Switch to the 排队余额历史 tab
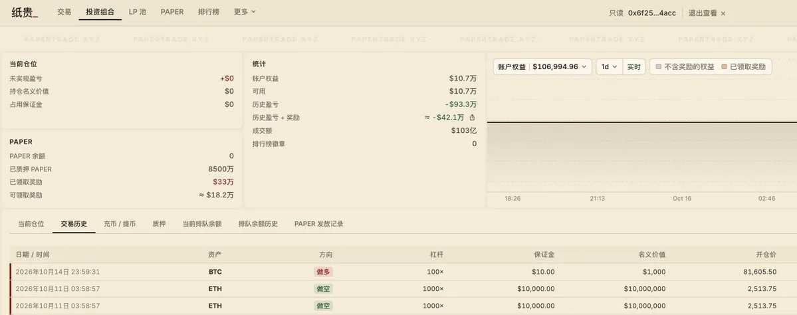 258,223
